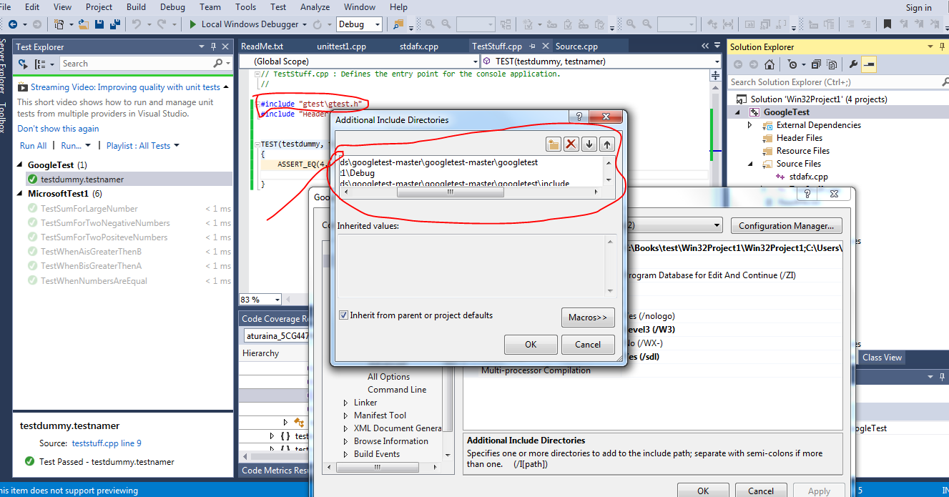
Task: Collapse the Source Files folder
Action: (x=749, y=163)
